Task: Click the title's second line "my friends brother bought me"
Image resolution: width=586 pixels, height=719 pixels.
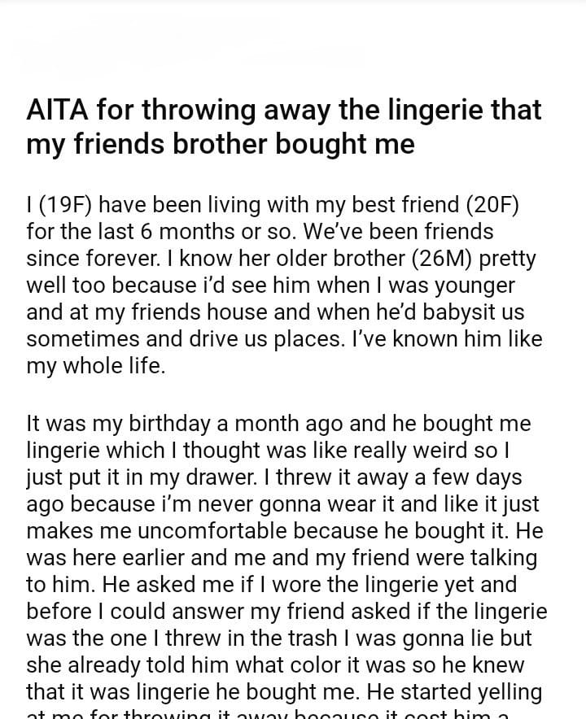Action: [x=221, y=144]
